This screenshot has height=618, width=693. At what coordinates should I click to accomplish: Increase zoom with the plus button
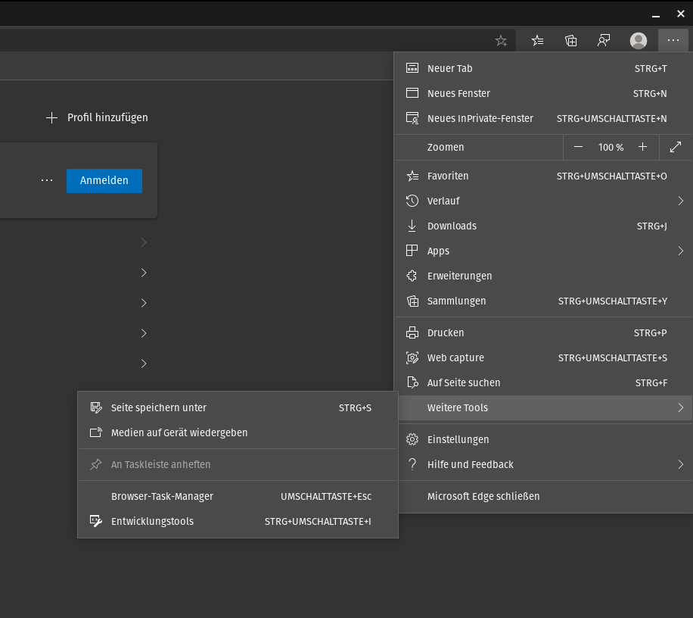(x=642, y=147)
